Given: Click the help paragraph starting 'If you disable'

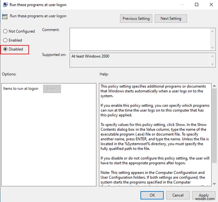Looking at the screenshot, I should (155, 161).
